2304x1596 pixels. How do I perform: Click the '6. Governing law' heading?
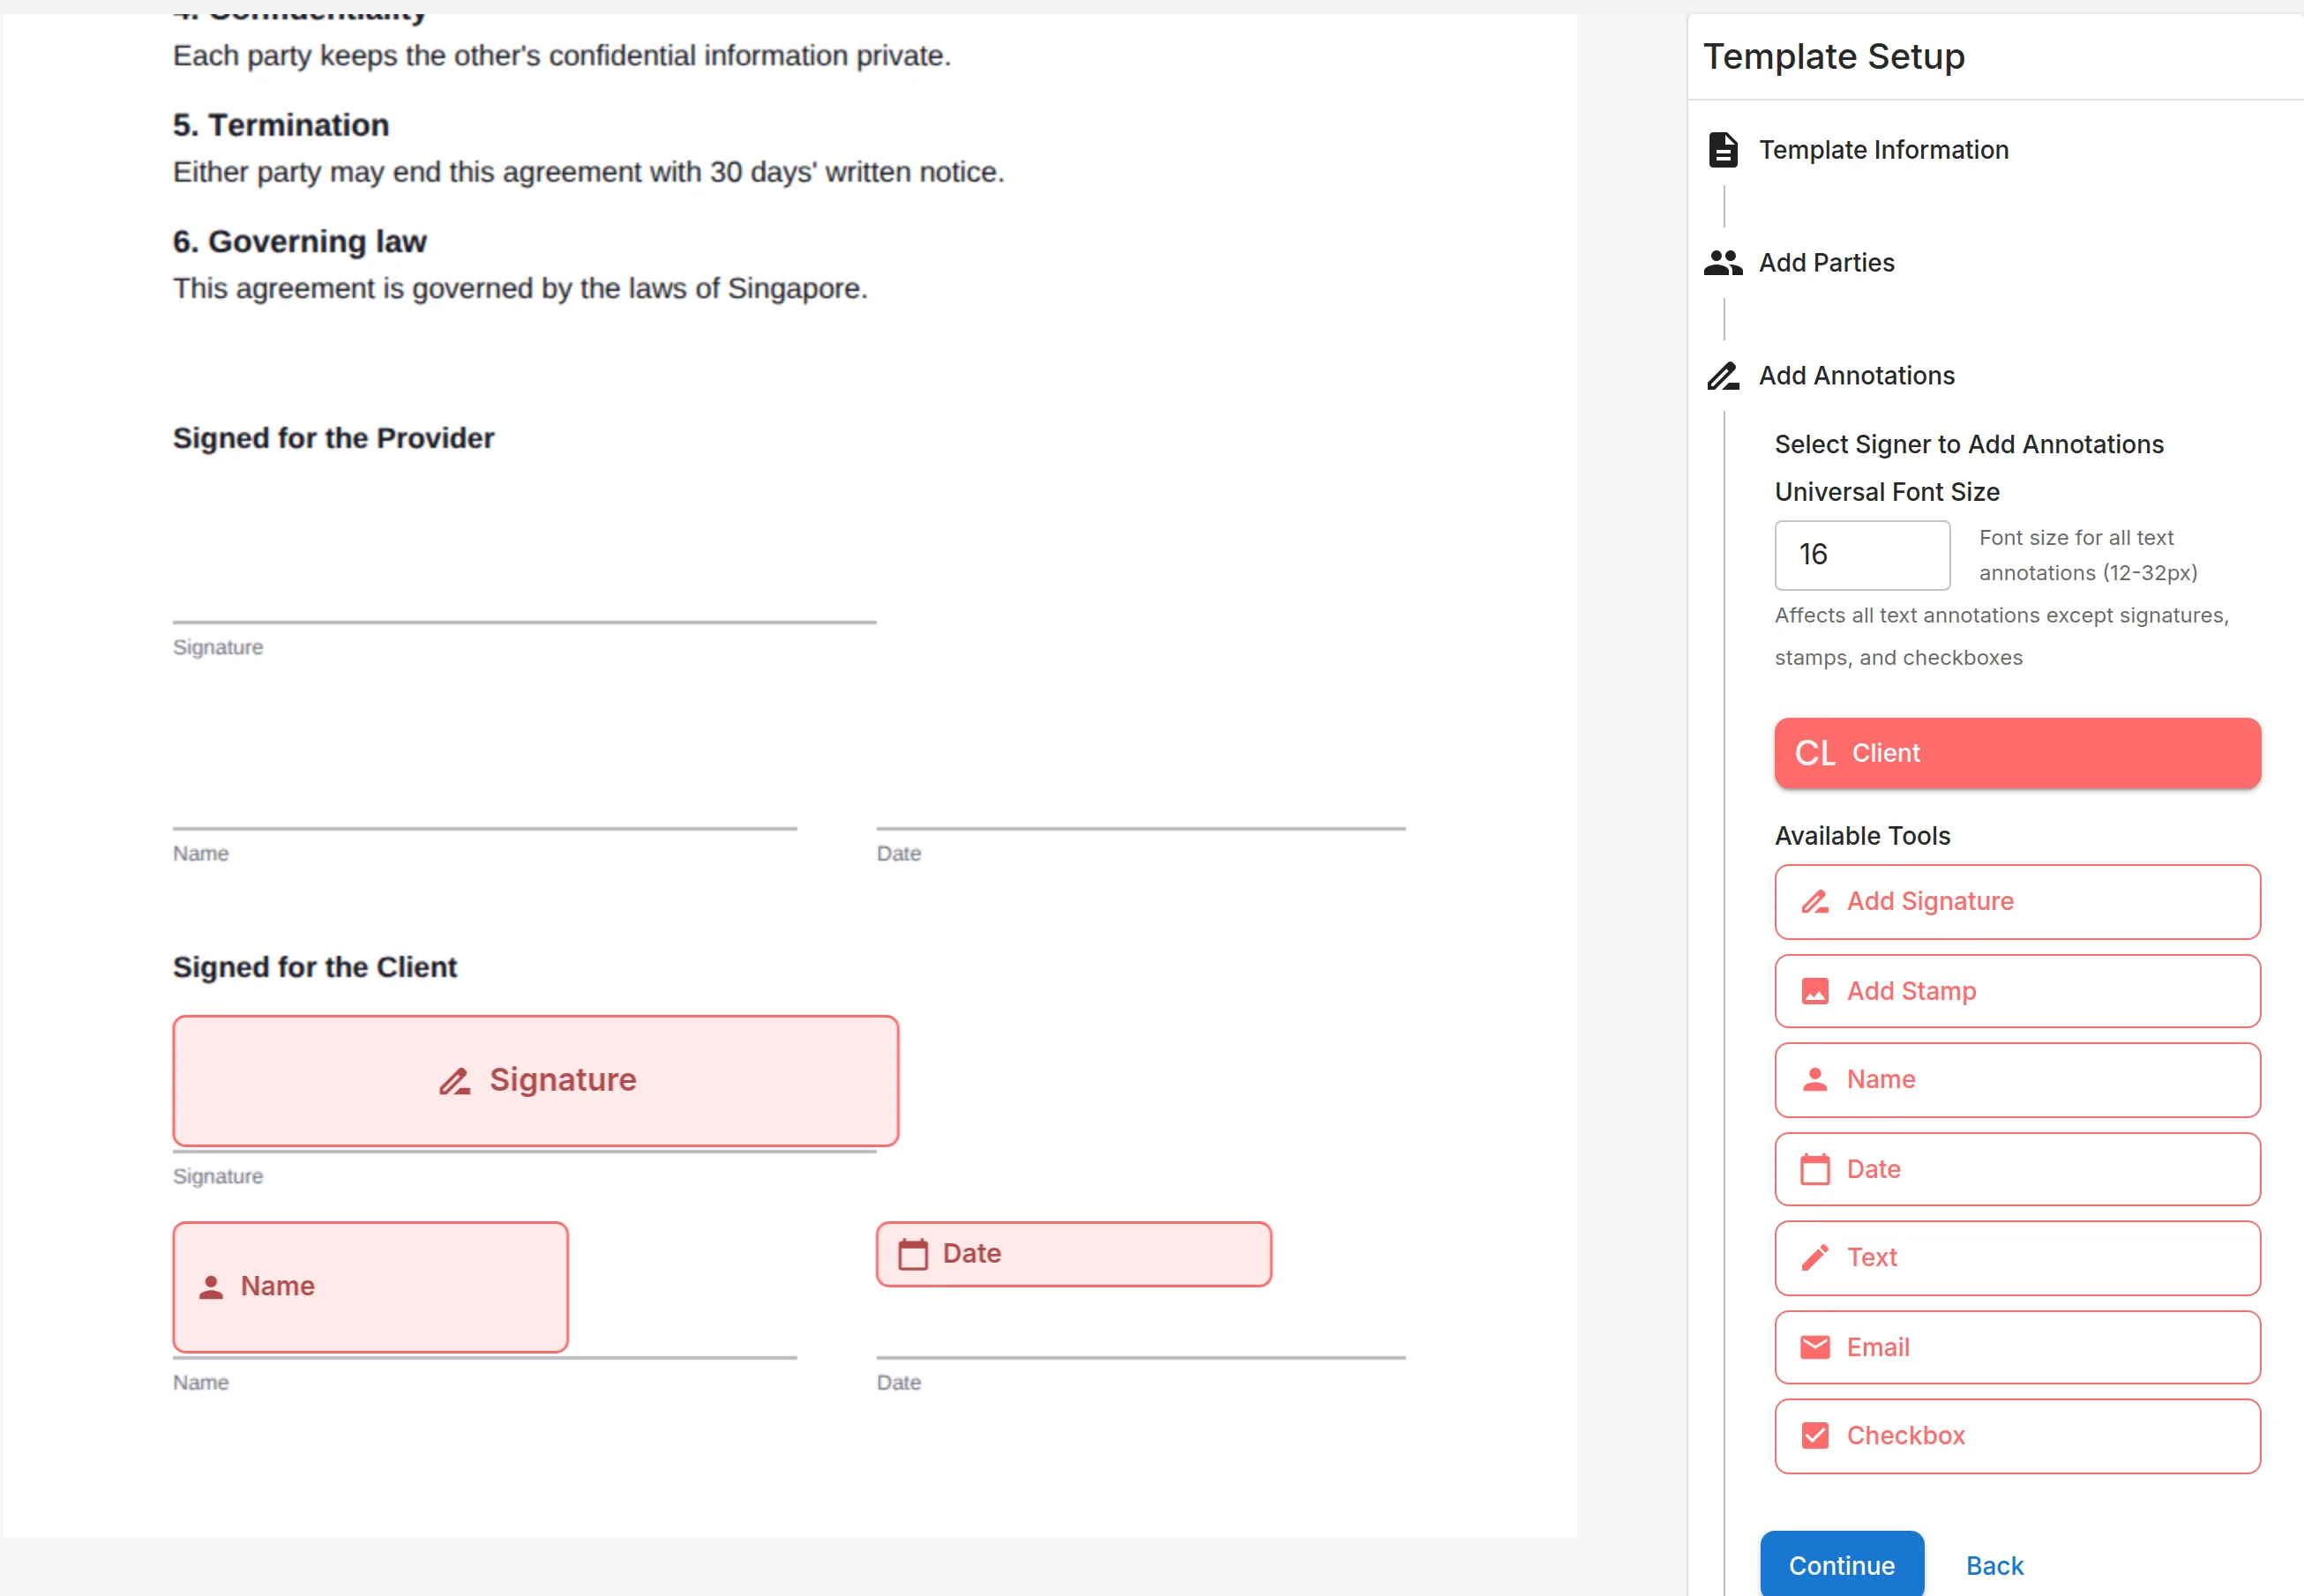299,241
